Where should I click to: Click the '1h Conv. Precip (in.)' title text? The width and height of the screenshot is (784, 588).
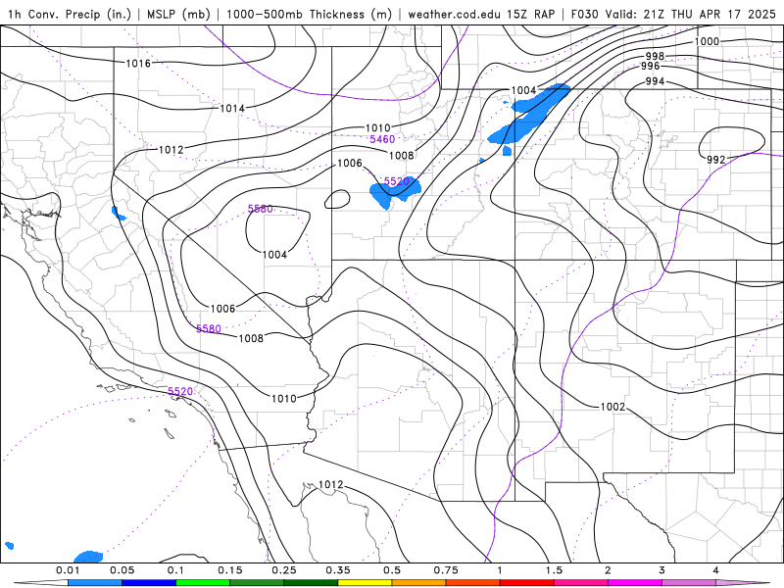tap(70, 14)
